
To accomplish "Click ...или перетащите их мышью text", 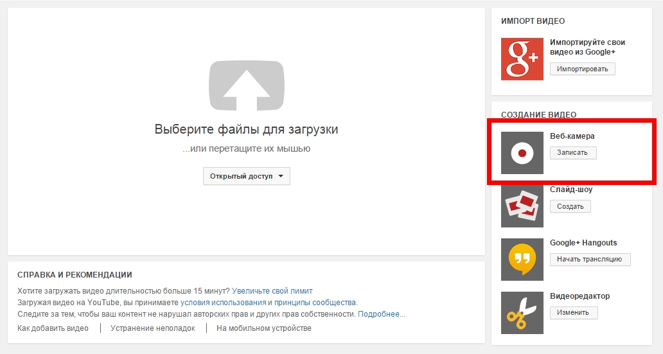I will point(247,148).
